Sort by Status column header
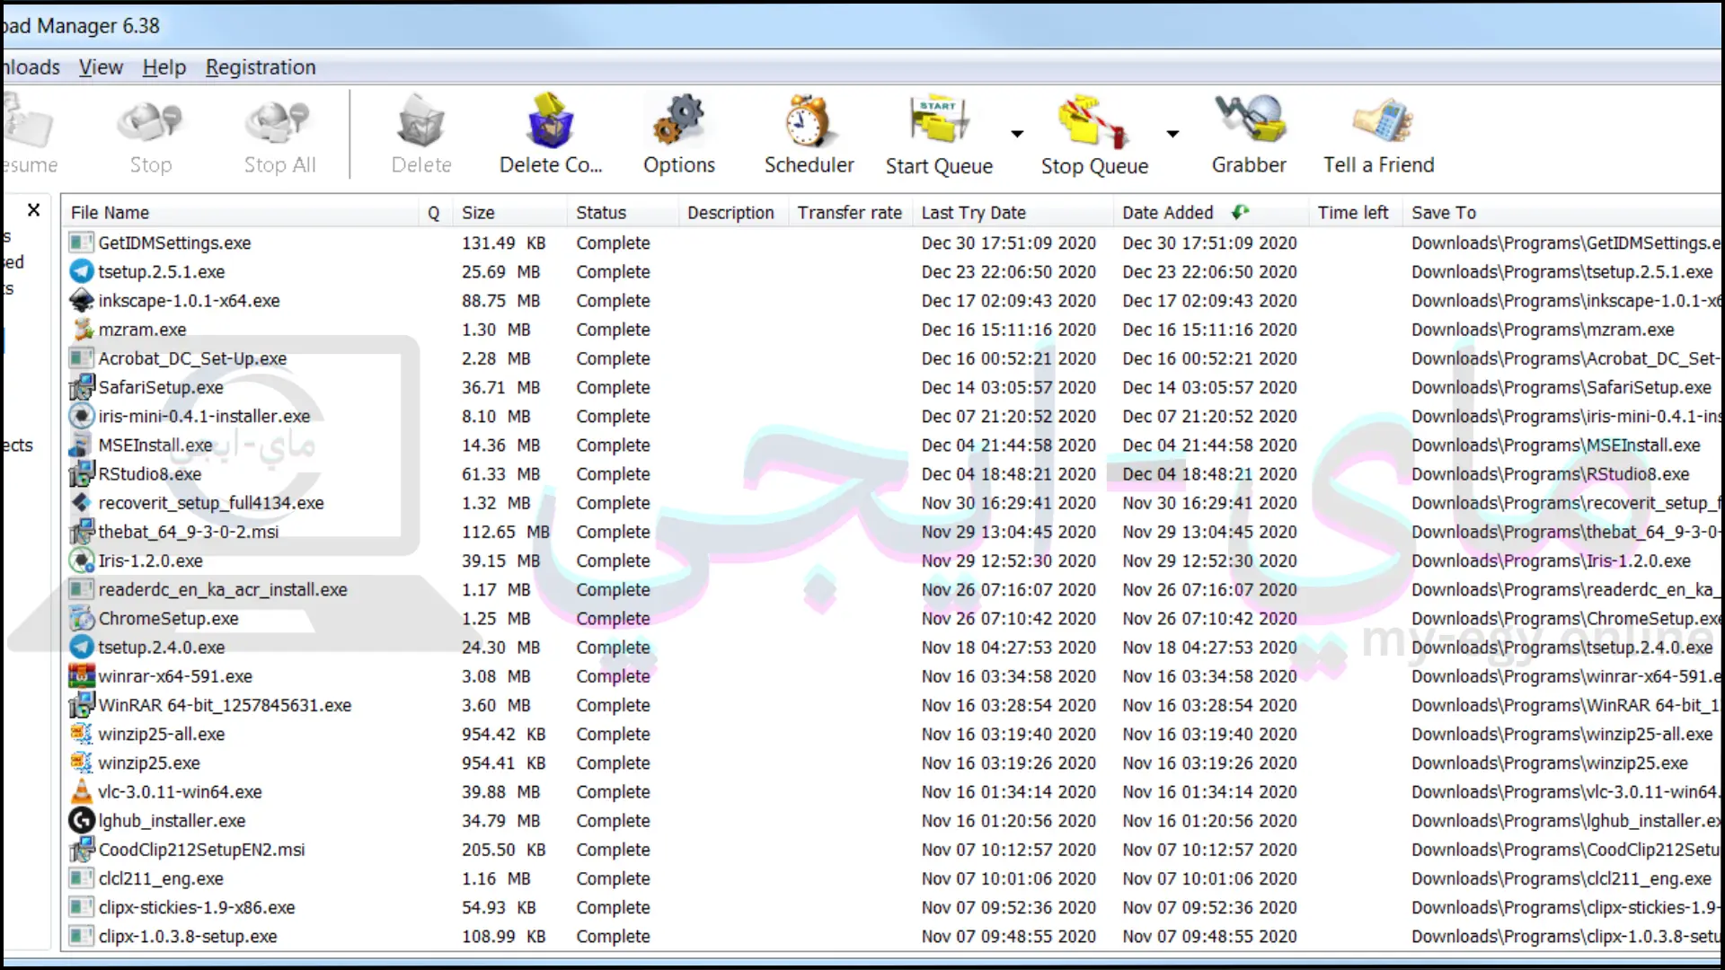Image resolution: width=1725 pixels, height=970 pixels. (x=622, y=213)
